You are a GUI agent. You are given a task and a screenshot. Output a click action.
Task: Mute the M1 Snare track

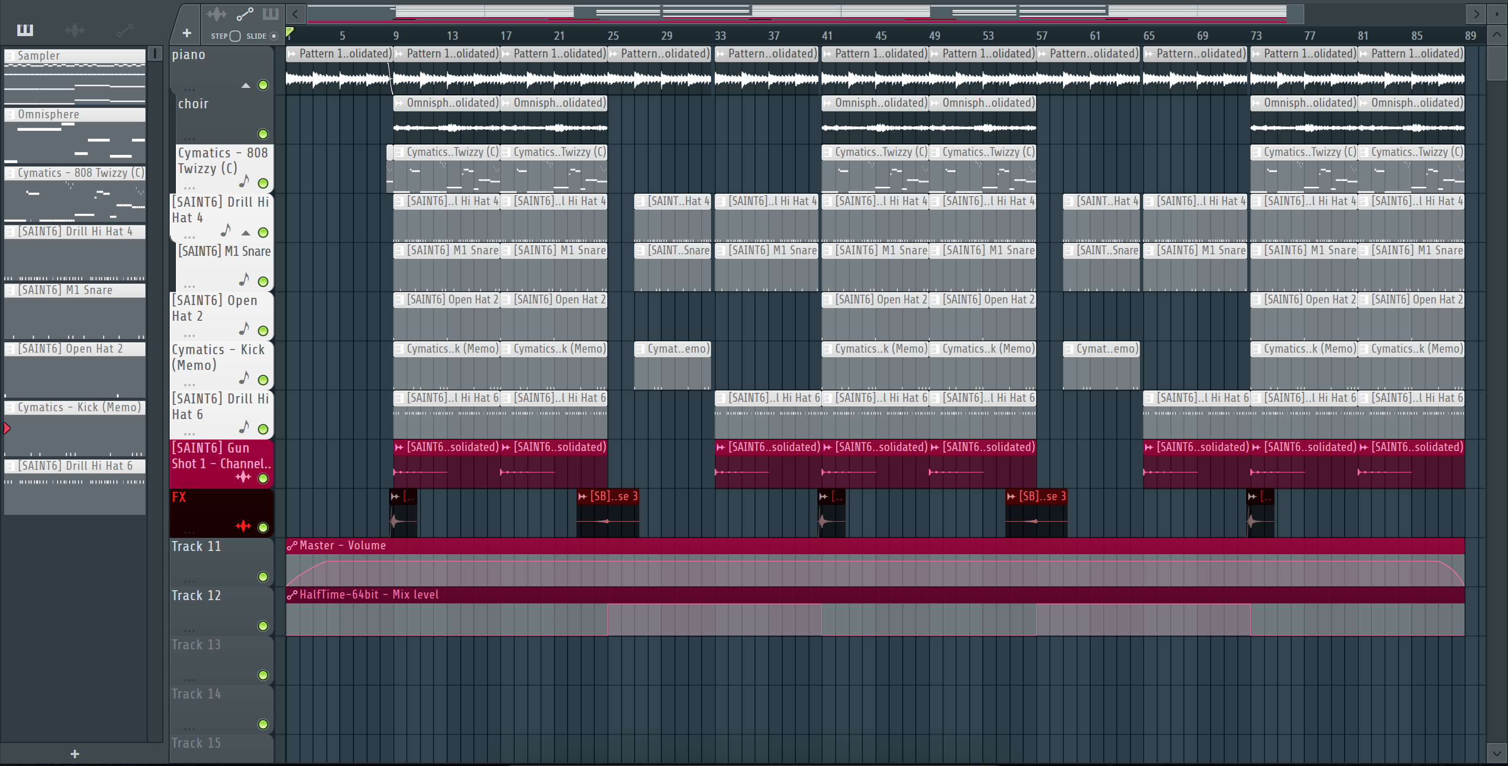(263, 282)
